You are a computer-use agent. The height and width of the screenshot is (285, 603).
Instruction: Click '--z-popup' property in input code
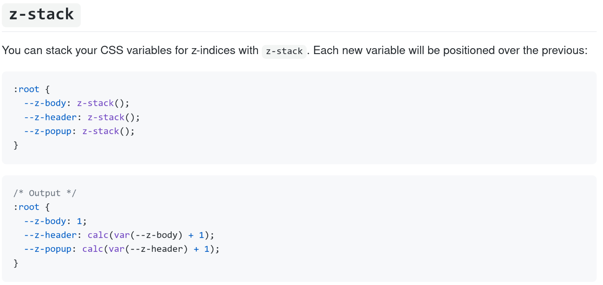47,131
